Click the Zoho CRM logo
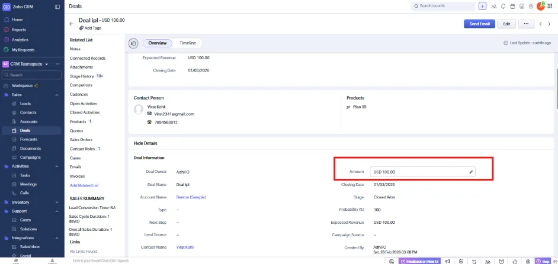Screen dimensions: 558x264 pos(6,6)
